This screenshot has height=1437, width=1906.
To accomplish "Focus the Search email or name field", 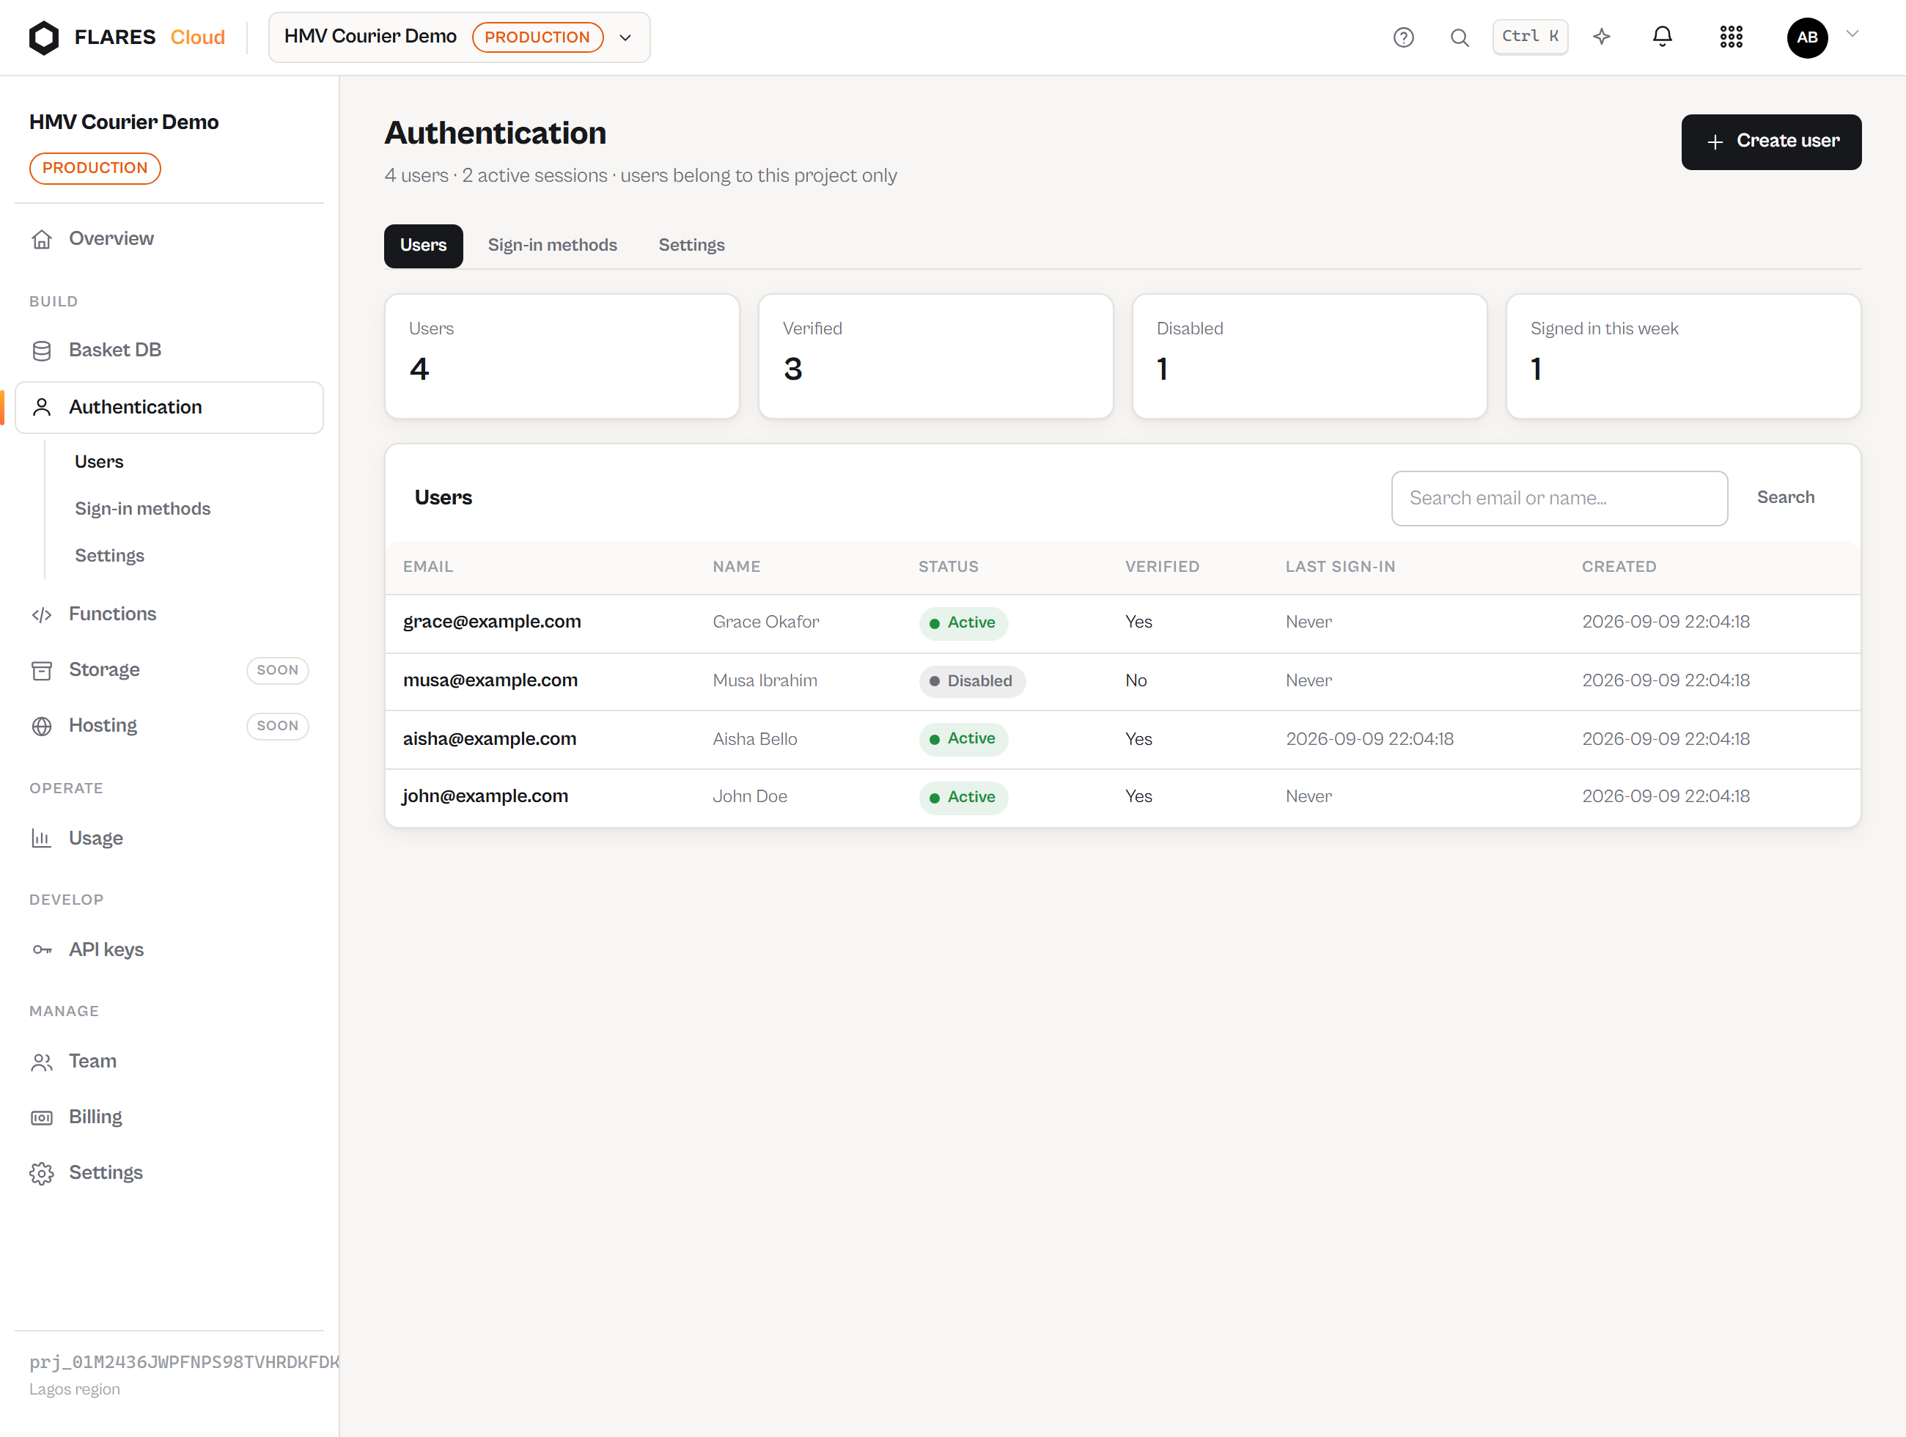I will (1559, 498).
